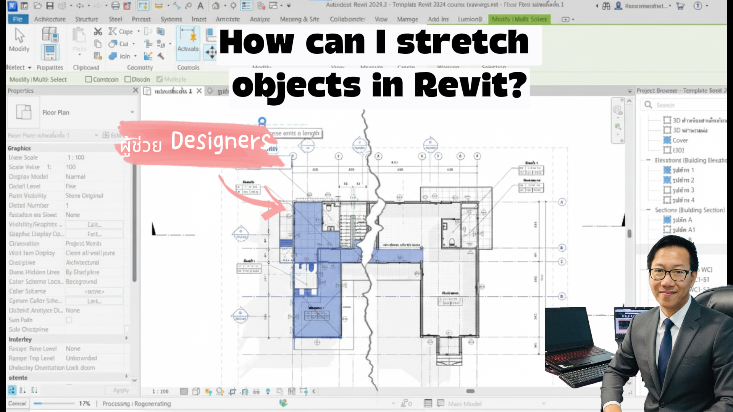Tick the Swn Palh checkbox
This screenshot has width=733, height=412.
coord(69,320)
